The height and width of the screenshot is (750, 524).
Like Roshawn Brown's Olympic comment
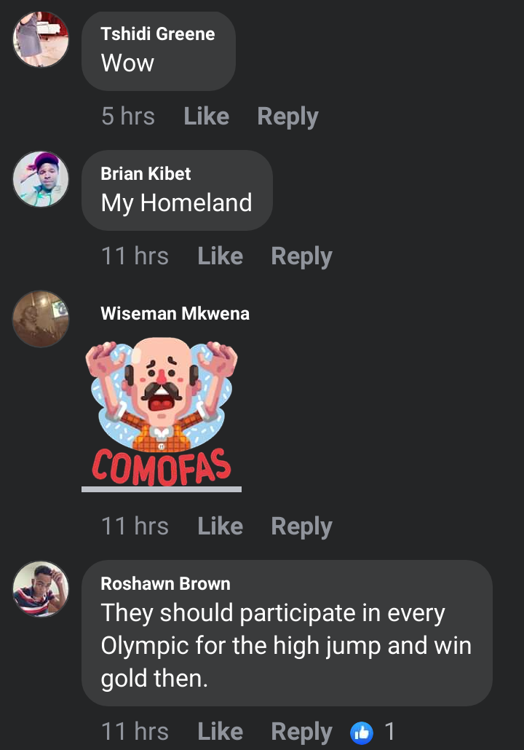click(x=221, y=731)
